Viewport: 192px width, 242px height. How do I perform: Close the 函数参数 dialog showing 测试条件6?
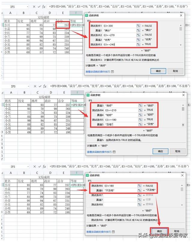(182, 175)
